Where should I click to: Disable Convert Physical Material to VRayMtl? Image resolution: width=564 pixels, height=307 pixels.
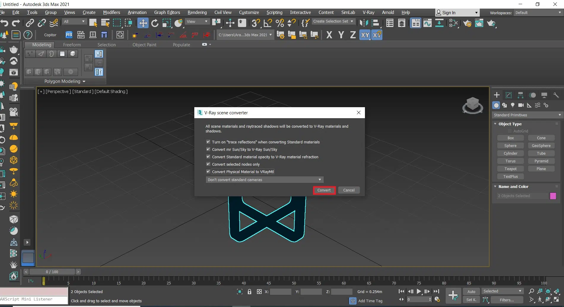208,172
